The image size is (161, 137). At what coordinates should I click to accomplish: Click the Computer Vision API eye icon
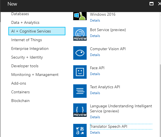(x=80, y=53)
